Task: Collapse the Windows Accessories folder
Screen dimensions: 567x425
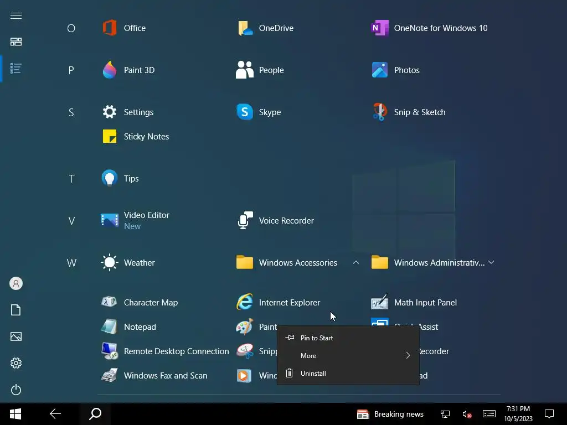Action: (356, 263)
